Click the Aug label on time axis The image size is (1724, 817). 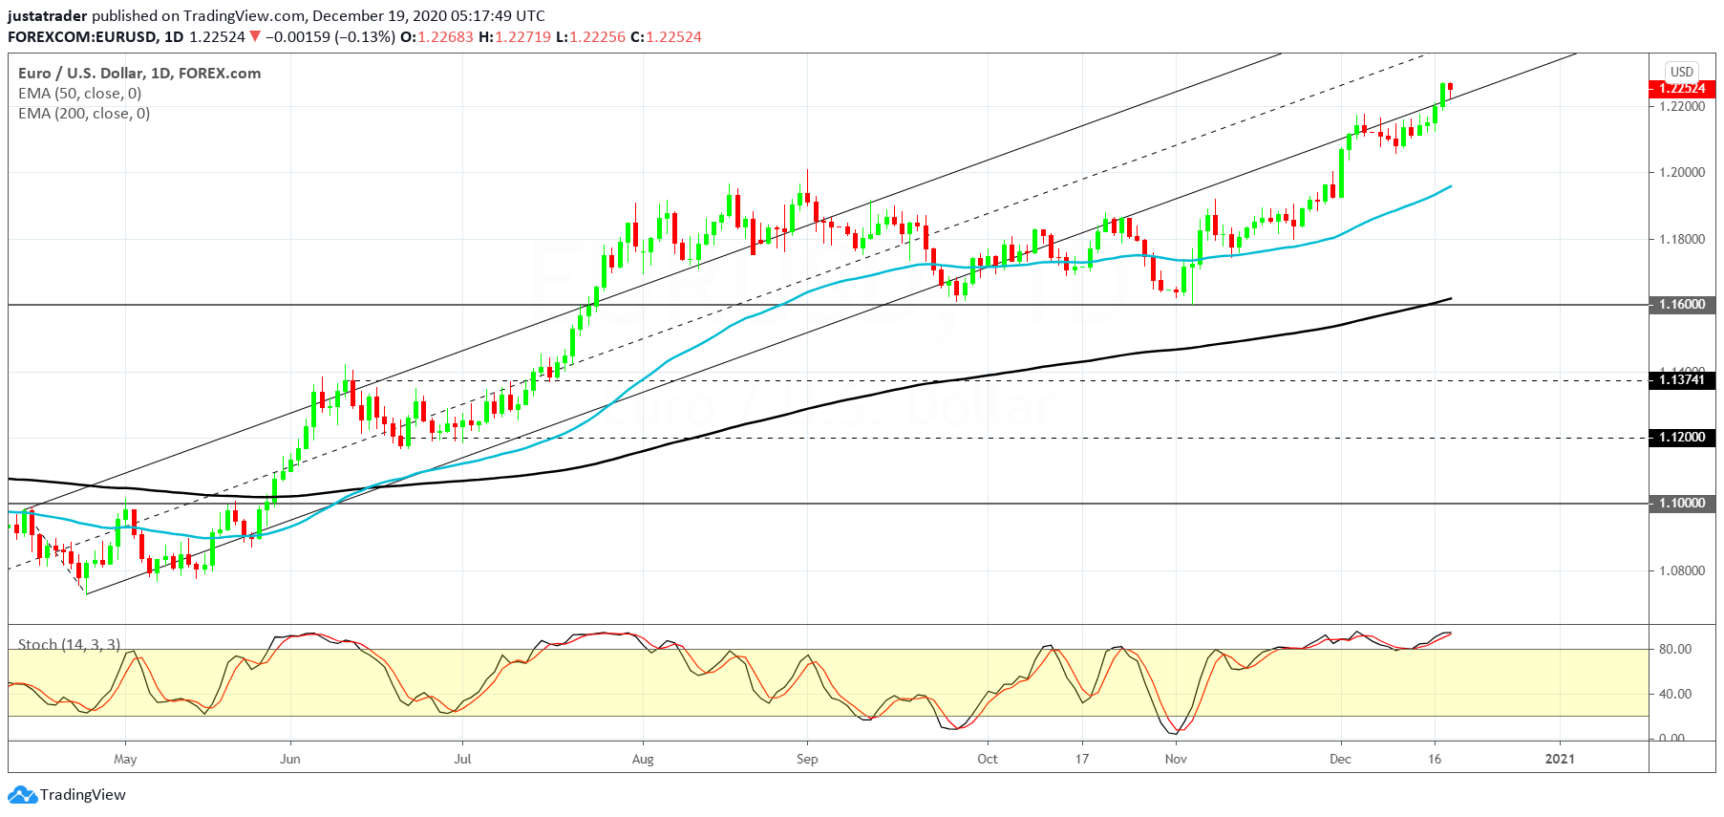click(x=643, y=760)
